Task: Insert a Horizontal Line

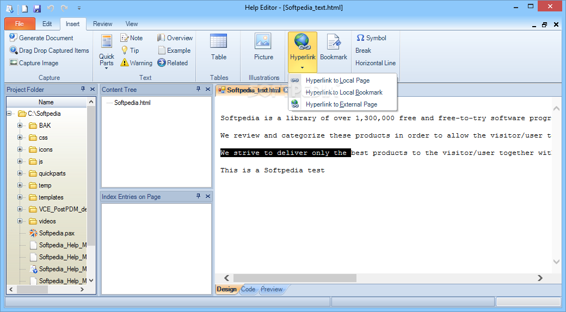Action: (376, 63)
